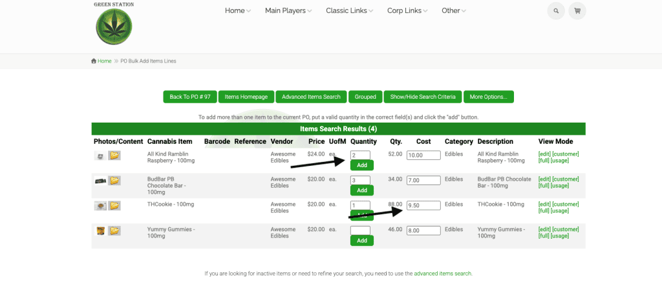Open the shopping cart icon
Screen dimensions: 662x291
coord(577,11)
